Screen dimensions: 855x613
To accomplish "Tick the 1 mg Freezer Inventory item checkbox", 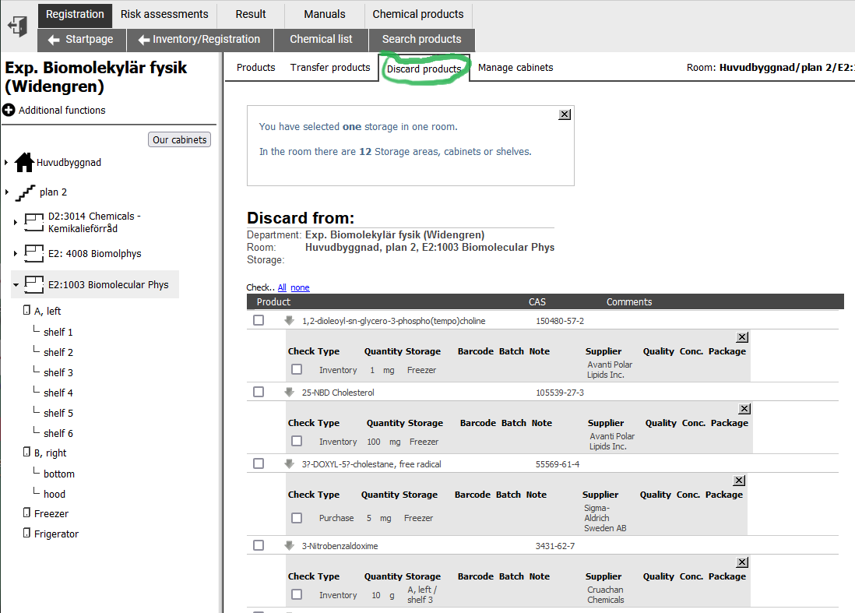I will (x=297, y=369).
